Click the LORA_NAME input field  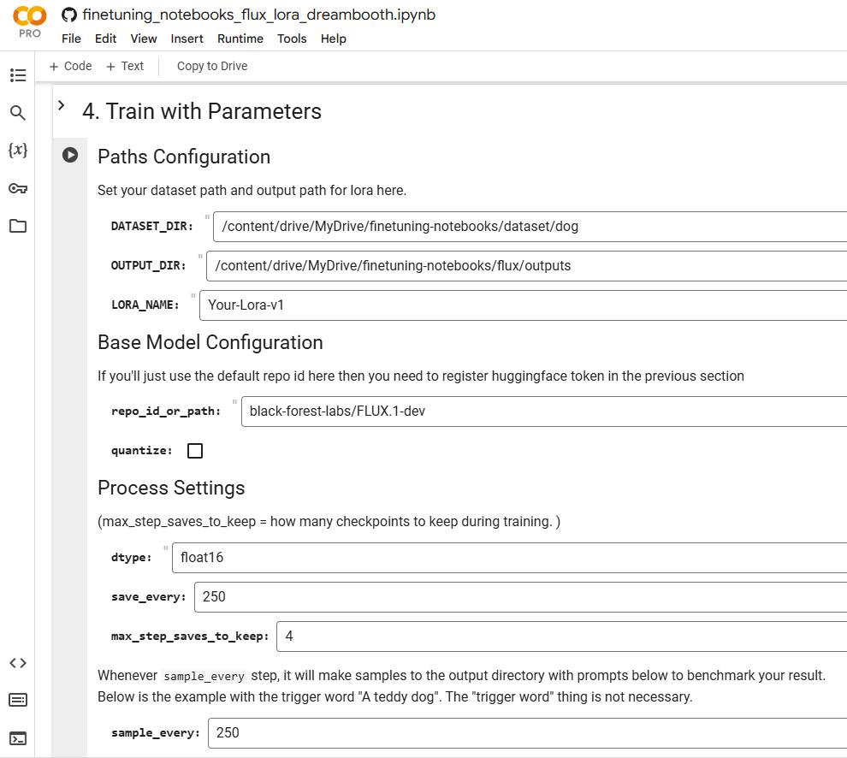[522, 305]
